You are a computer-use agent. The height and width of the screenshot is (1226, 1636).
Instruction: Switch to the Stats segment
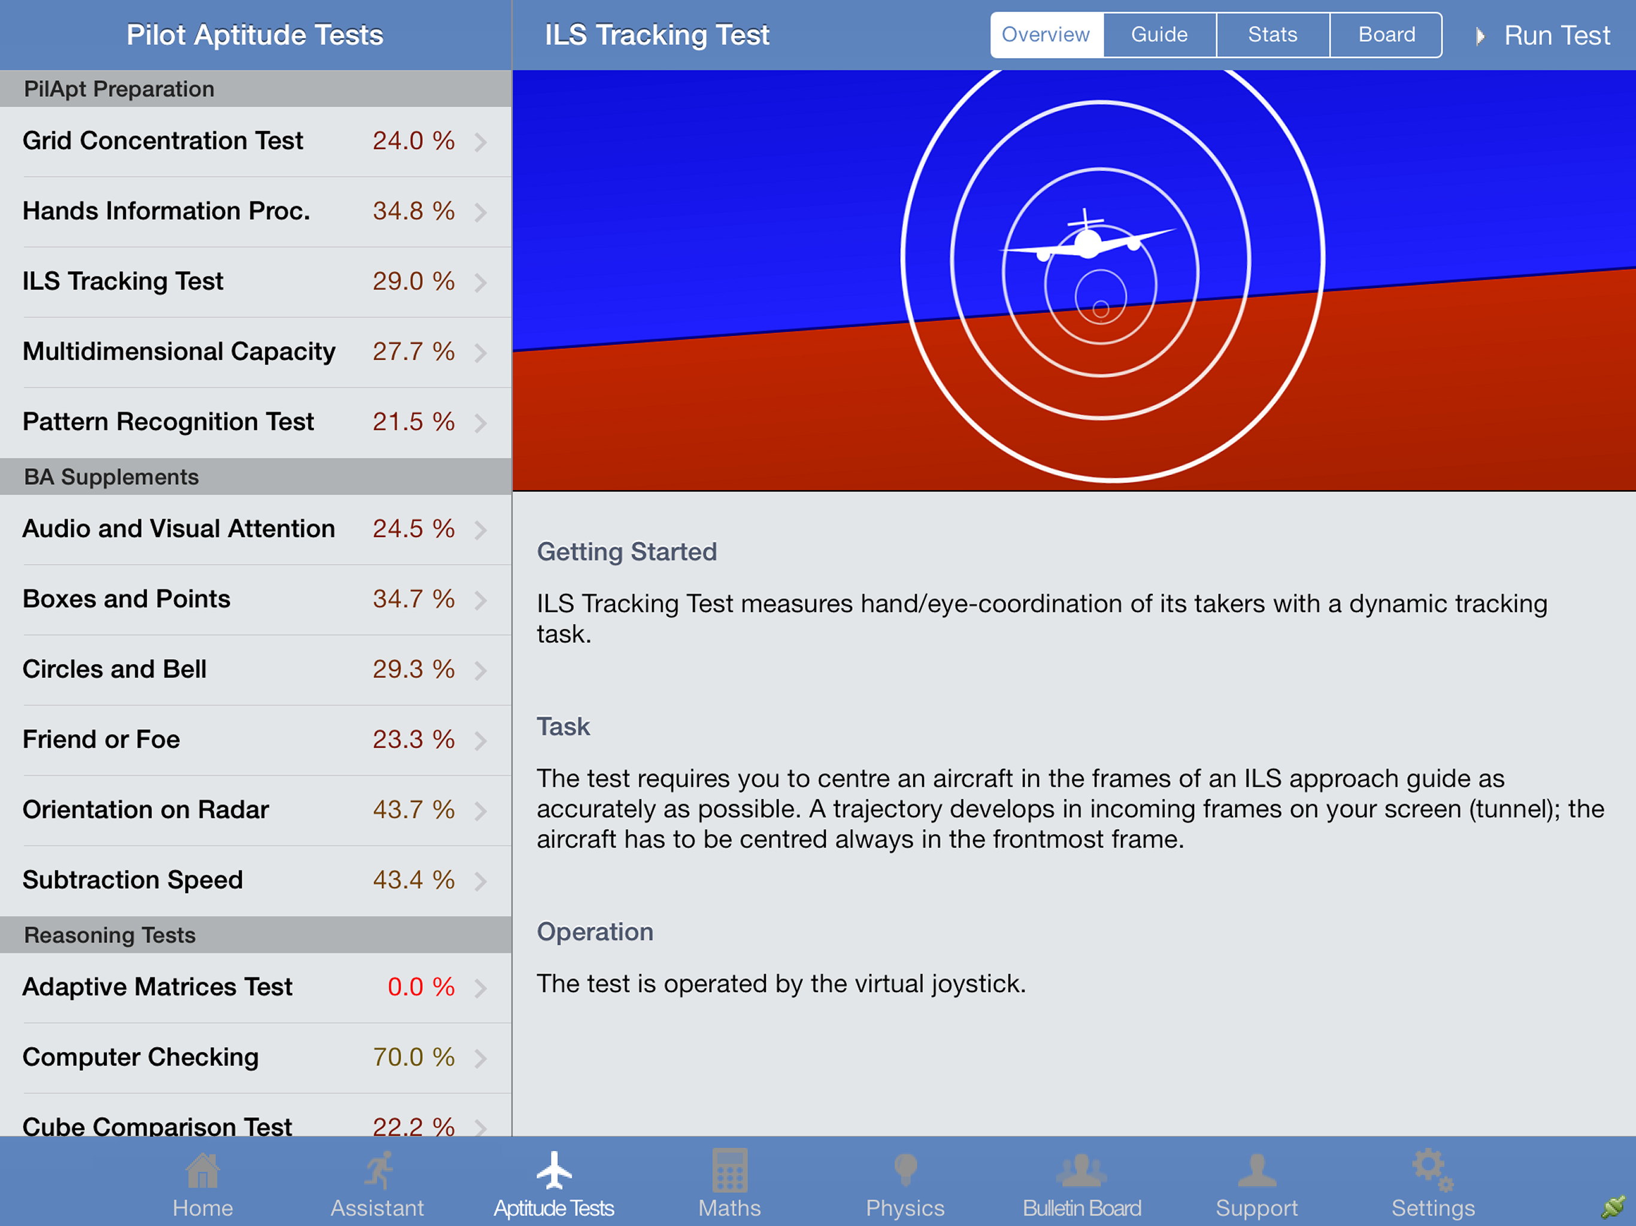[x=1272, y=35]
